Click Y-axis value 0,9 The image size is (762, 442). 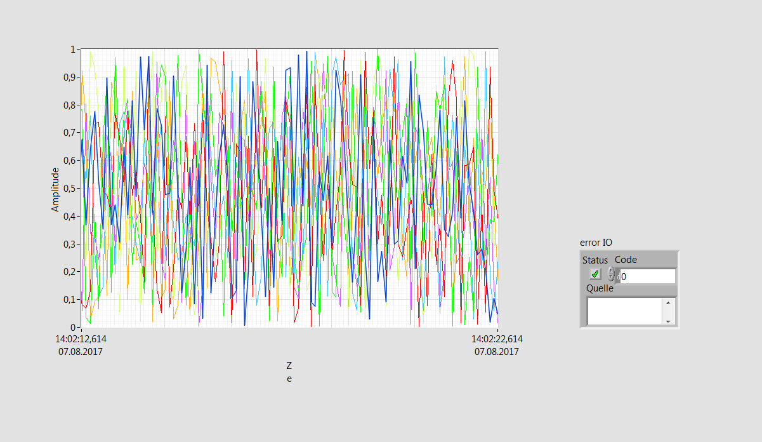[x=70, y=77]
